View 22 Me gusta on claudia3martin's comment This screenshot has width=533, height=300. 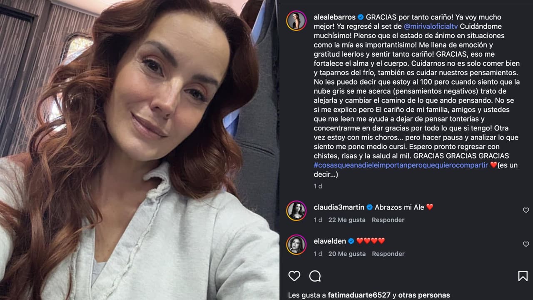click(x=347, y=220)
